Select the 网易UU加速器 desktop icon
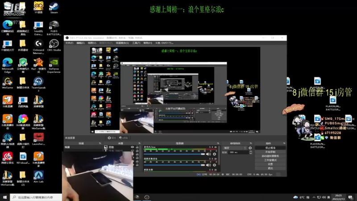The width and height of the screenshot is (357, 201). coord(8,141)
